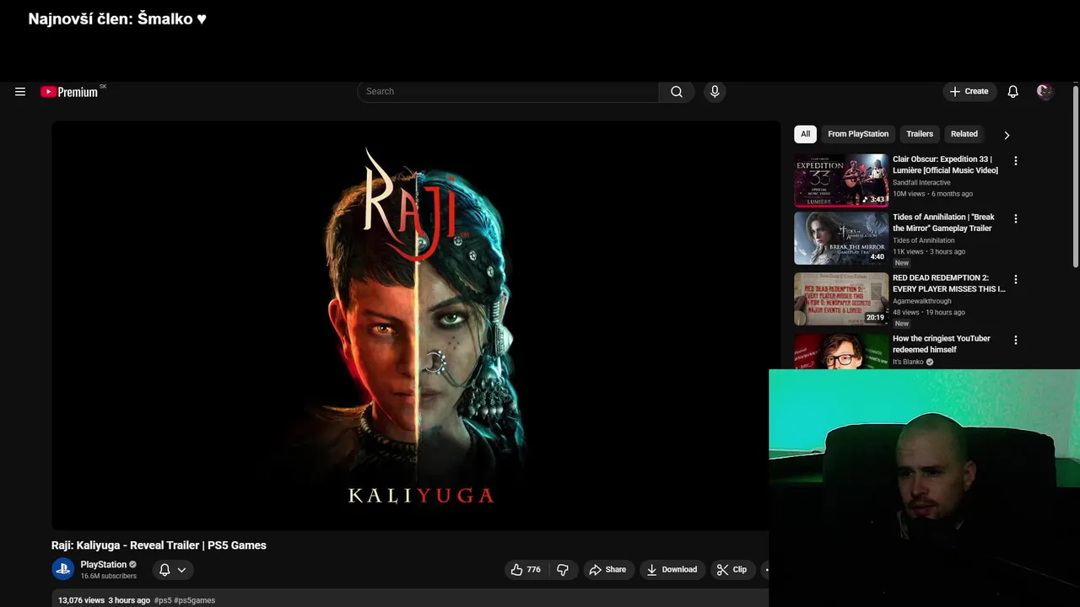This screenshot has height=607, width=1080.
Task: Select the All filter chip
Action: pyautogui.click(x=805, y=134)
